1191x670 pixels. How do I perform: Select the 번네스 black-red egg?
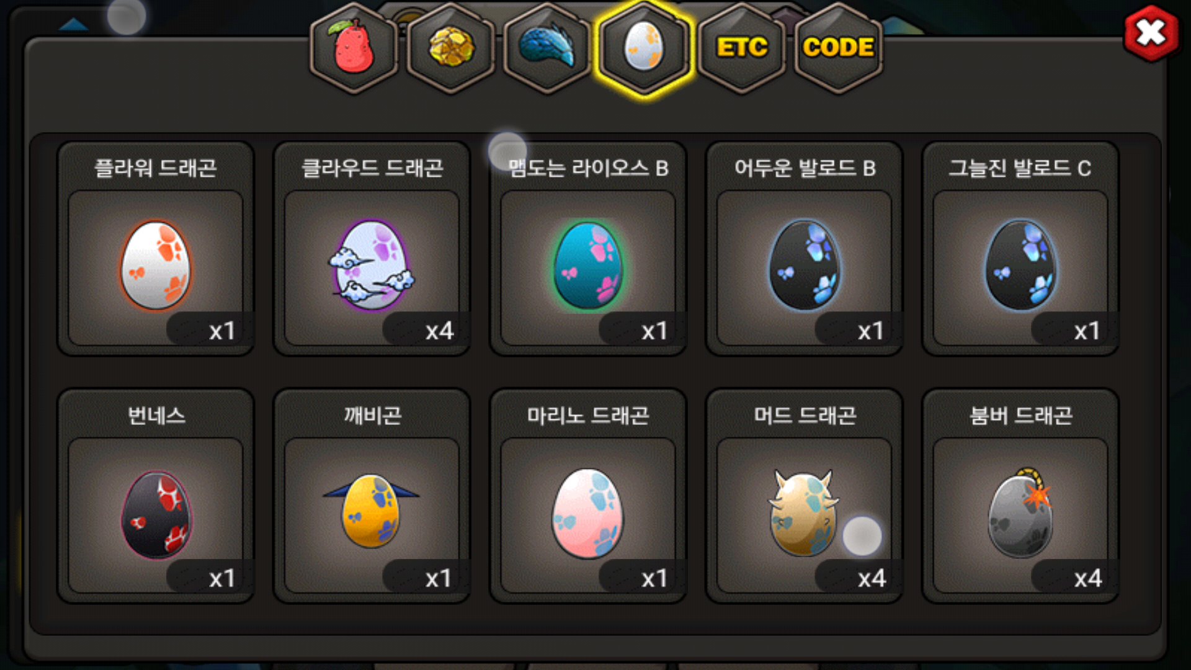pos(156,514)
